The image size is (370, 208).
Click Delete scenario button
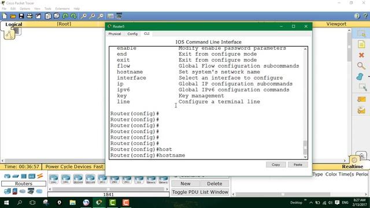(x=214, y=184)
